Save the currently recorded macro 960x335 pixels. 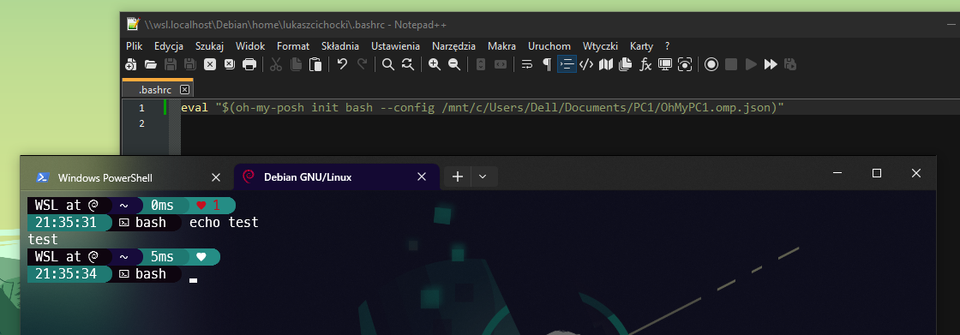click(x=789, y=64)
